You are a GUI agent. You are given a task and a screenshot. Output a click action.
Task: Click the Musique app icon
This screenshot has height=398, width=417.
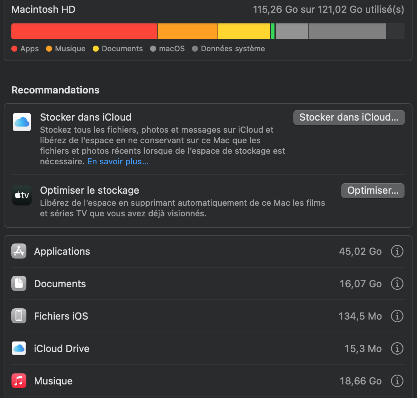(19, 381)
